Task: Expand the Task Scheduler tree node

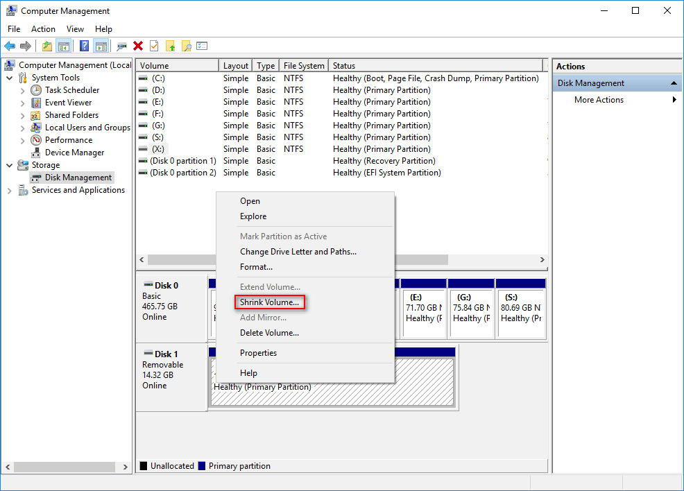Action: (23, 90)
